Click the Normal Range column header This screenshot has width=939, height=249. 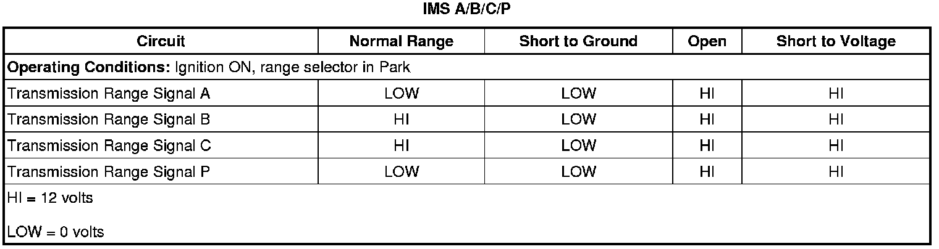(401, 41)
